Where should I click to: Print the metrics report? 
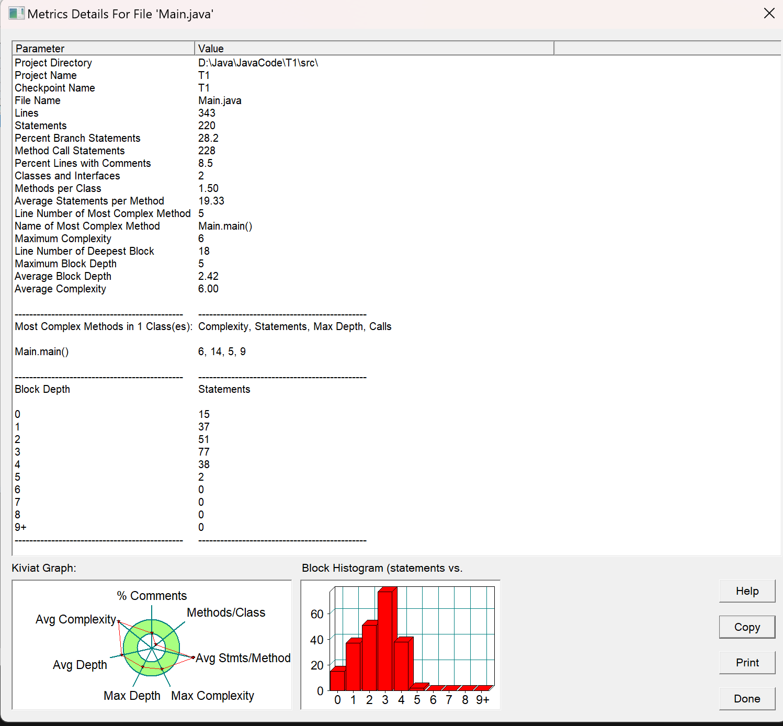[747, 663]
